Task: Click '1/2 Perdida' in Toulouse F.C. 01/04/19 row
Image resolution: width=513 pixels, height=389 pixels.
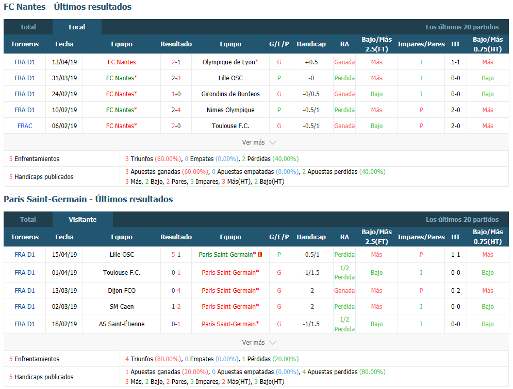Action: [x=344, y=272]
